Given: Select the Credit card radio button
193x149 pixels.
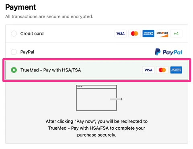Looking at the screenshot, I should coord(14,33).
